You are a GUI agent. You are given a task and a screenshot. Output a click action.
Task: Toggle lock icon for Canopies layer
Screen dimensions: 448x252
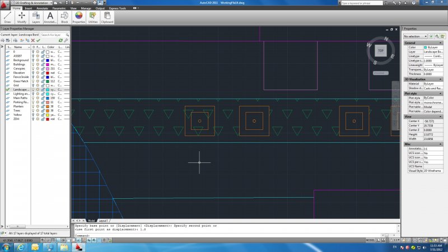click(x=43, y=68)
